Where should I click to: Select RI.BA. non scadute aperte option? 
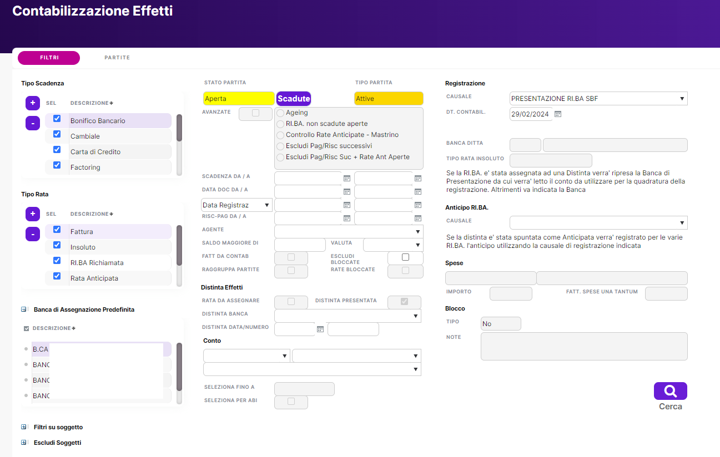click(280, 124)
